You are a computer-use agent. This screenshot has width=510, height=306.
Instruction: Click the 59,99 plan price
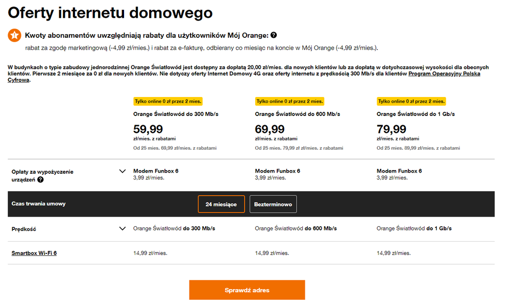pyautogui.click(x=148, y=129)
